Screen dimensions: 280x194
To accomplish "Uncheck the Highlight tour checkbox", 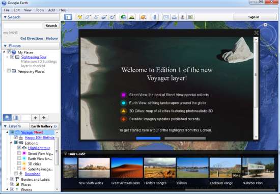I will pyautogui.click(x=19, y=148).
